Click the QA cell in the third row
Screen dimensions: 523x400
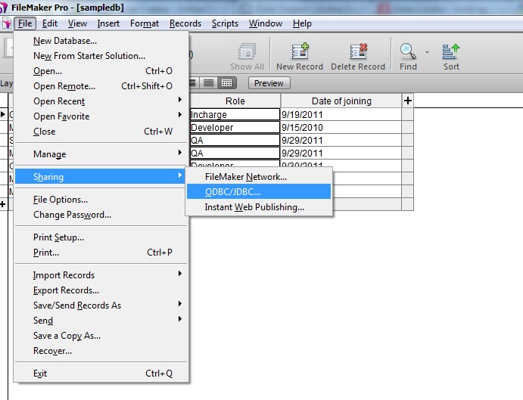pos(235,140)
